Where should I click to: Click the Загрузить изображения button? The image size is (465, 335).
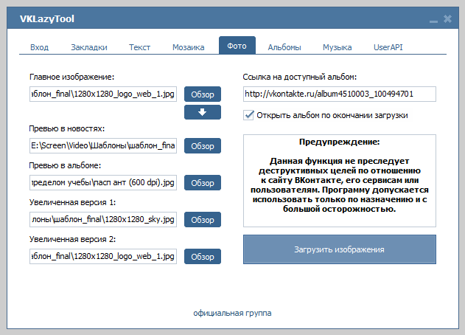click(340, 249)
